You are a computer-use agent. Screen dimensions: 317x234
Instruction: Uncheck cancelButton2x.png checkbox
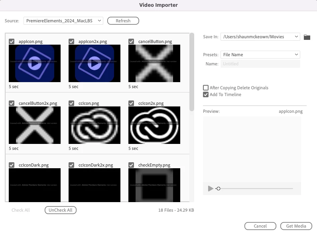tap(12, 103)
